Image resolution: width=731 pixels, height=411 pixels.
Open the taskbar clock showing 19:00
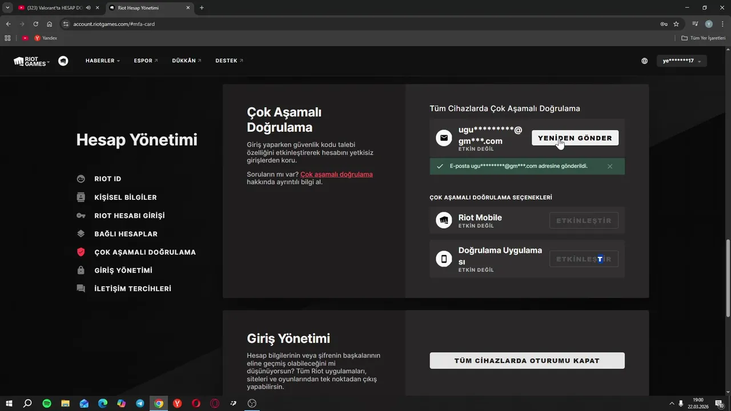coord(698,404)
